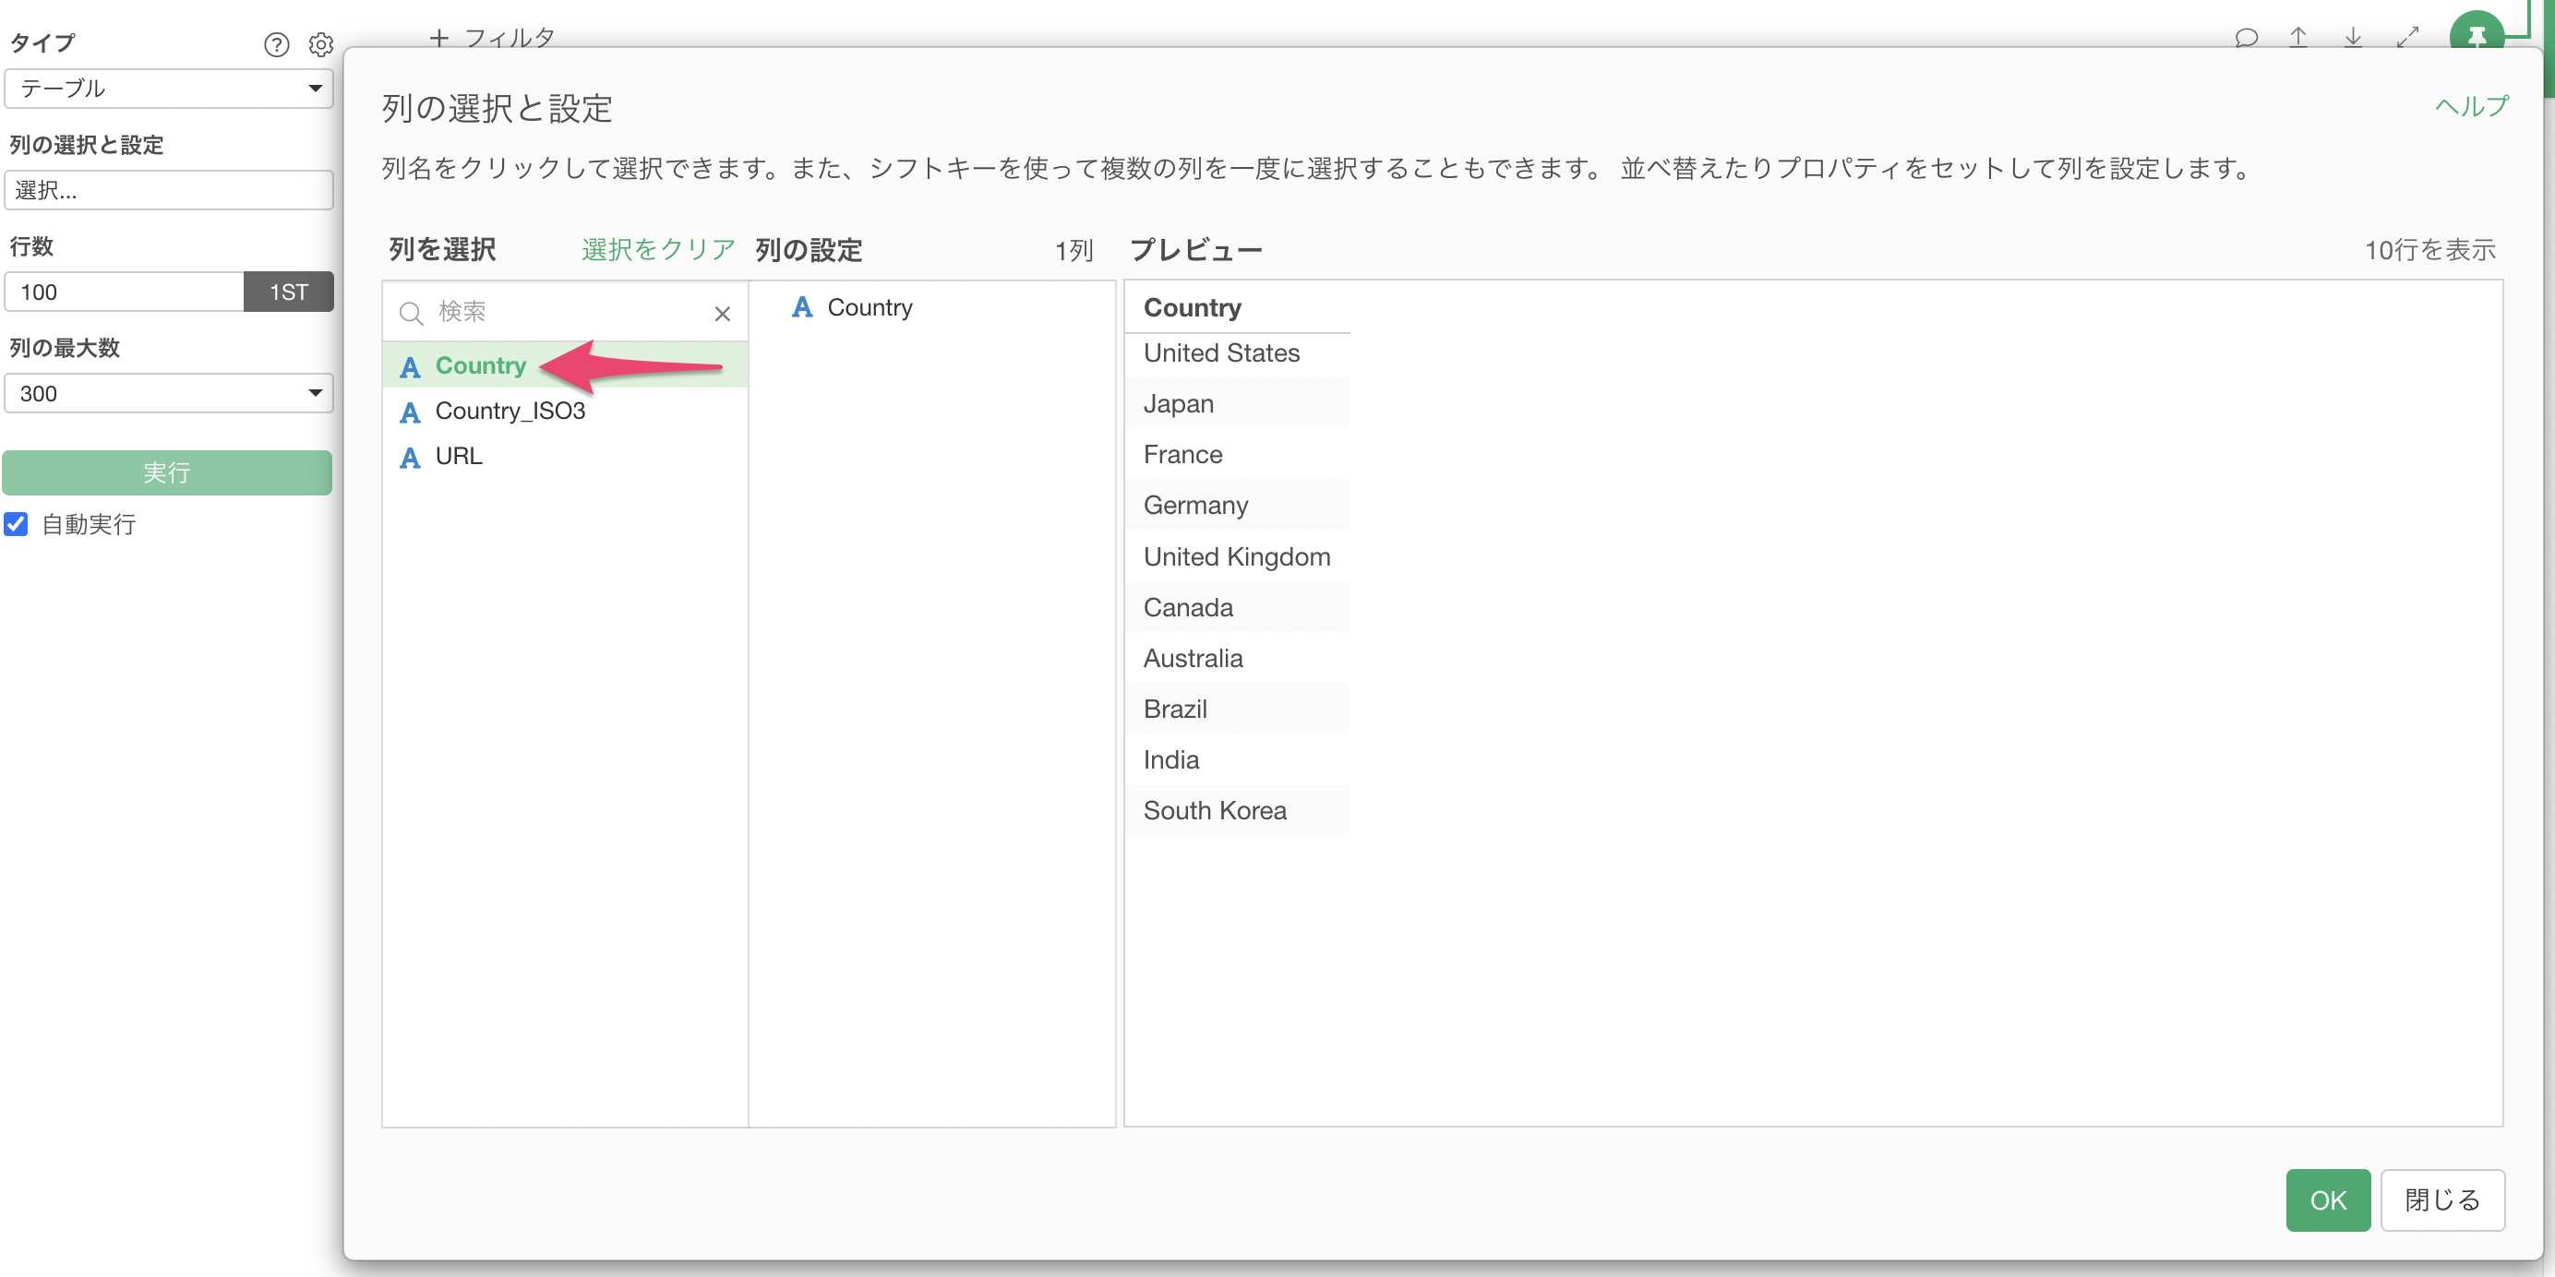This screenshot has height=1277, width=2555.
Task: Select URL in the column list
Action: pyautogui.click(x=564, y=456)
